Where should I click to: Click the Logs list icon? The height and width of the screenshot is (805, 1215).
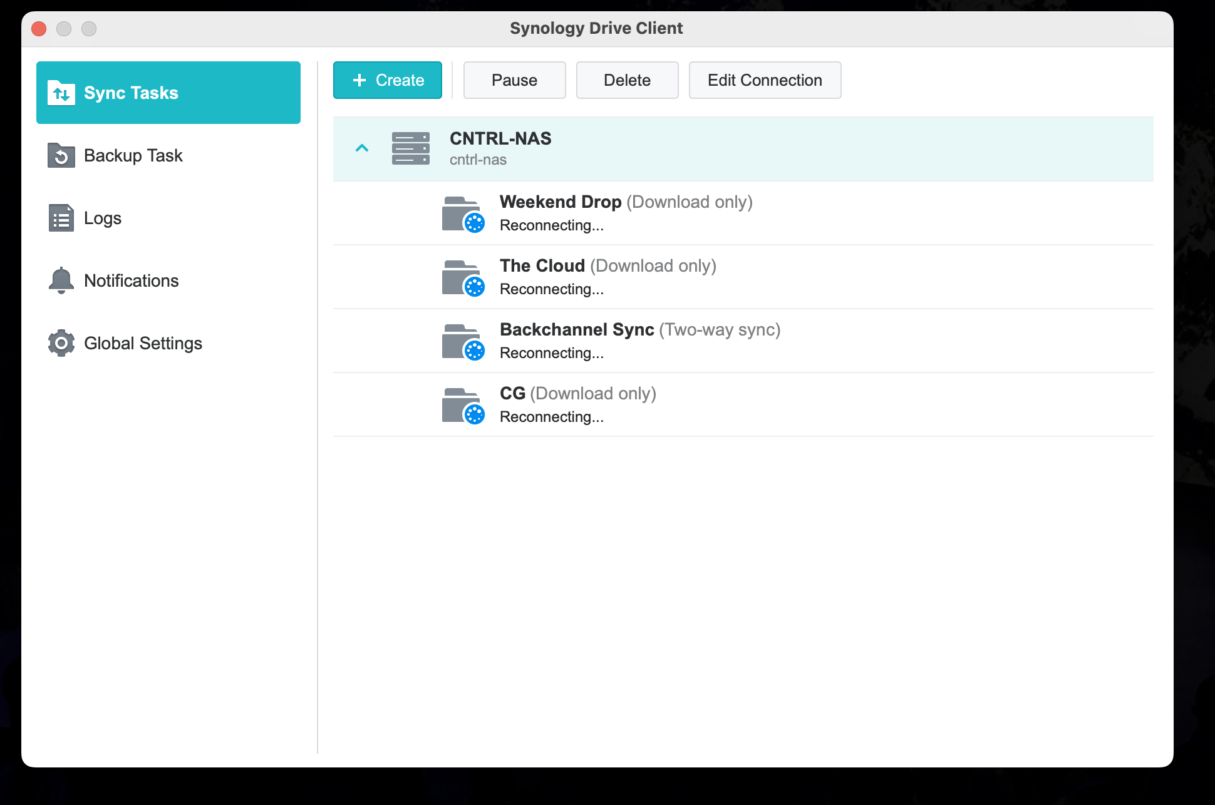(x=61, y=218)
